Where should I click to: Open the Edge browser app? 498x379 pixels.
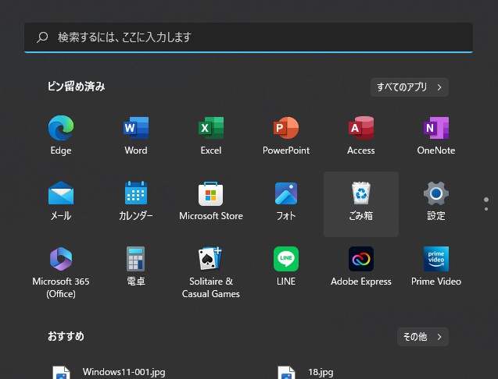tap(61, 136)
